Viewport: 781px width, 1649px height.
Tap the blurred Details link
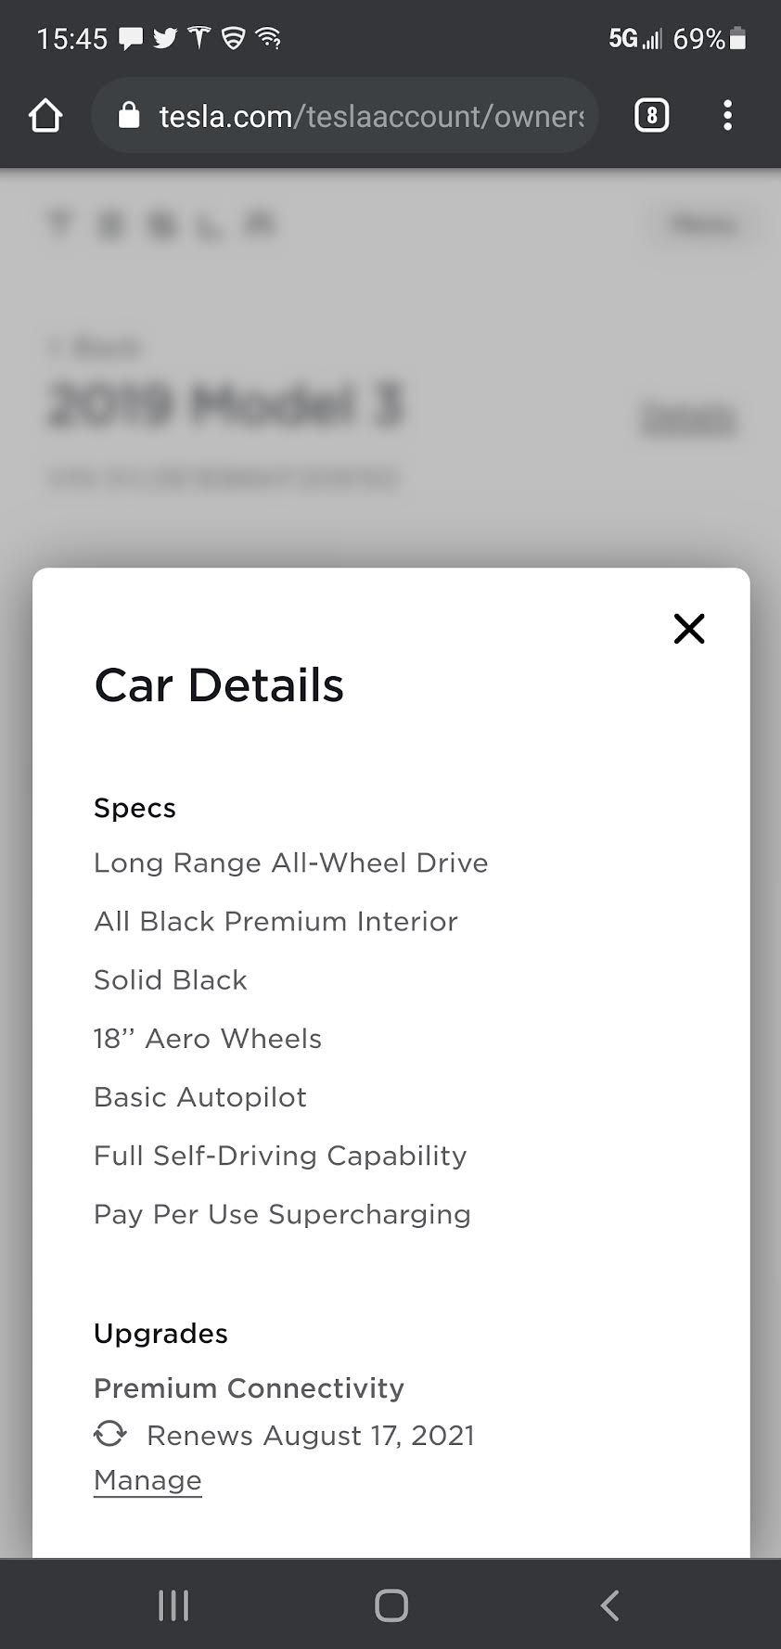[689, 419]
